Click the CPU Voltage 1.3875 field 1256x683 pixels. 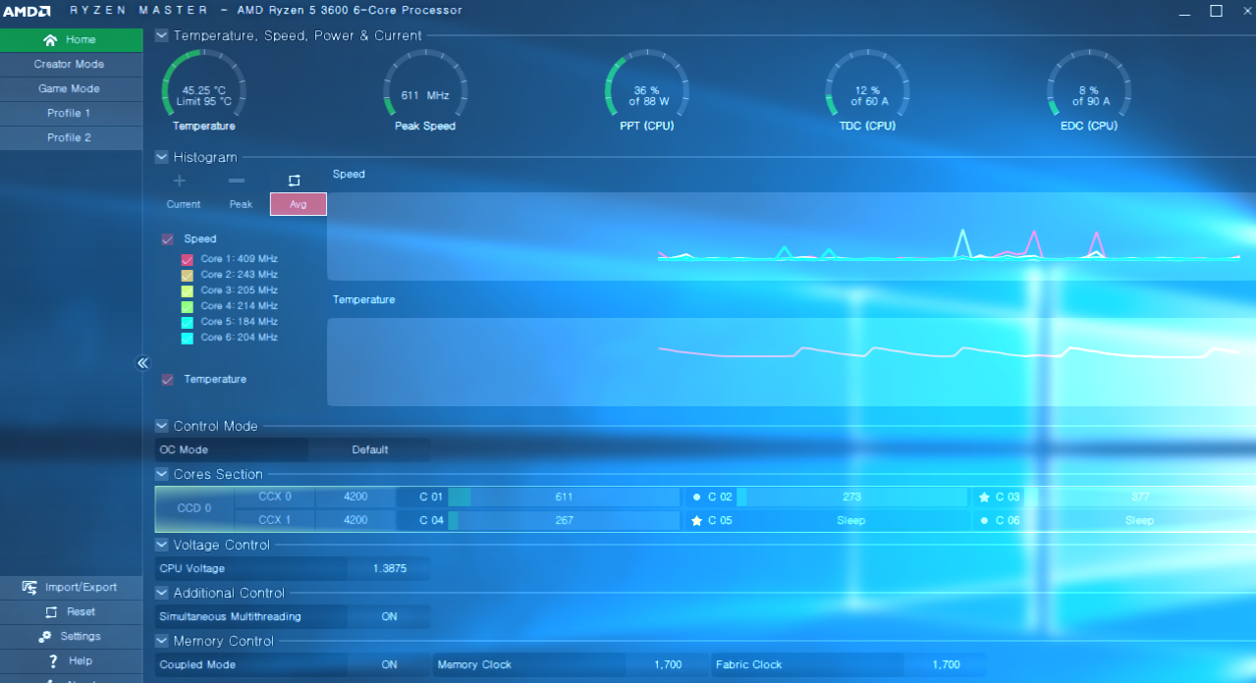click(x=389, y=569)
